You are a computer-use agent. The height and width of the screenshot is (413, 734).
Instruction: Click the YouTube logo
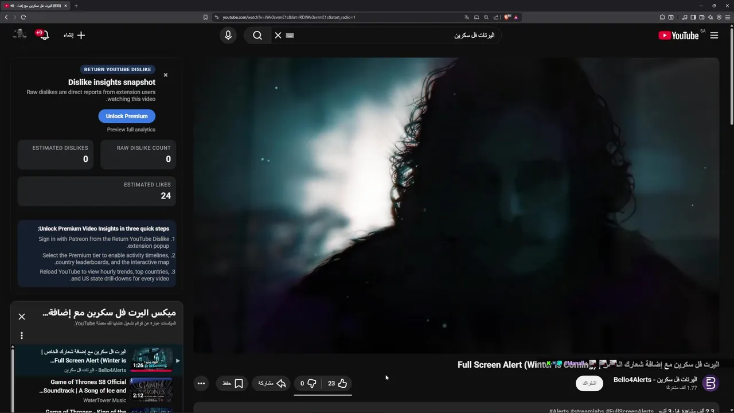678,36
